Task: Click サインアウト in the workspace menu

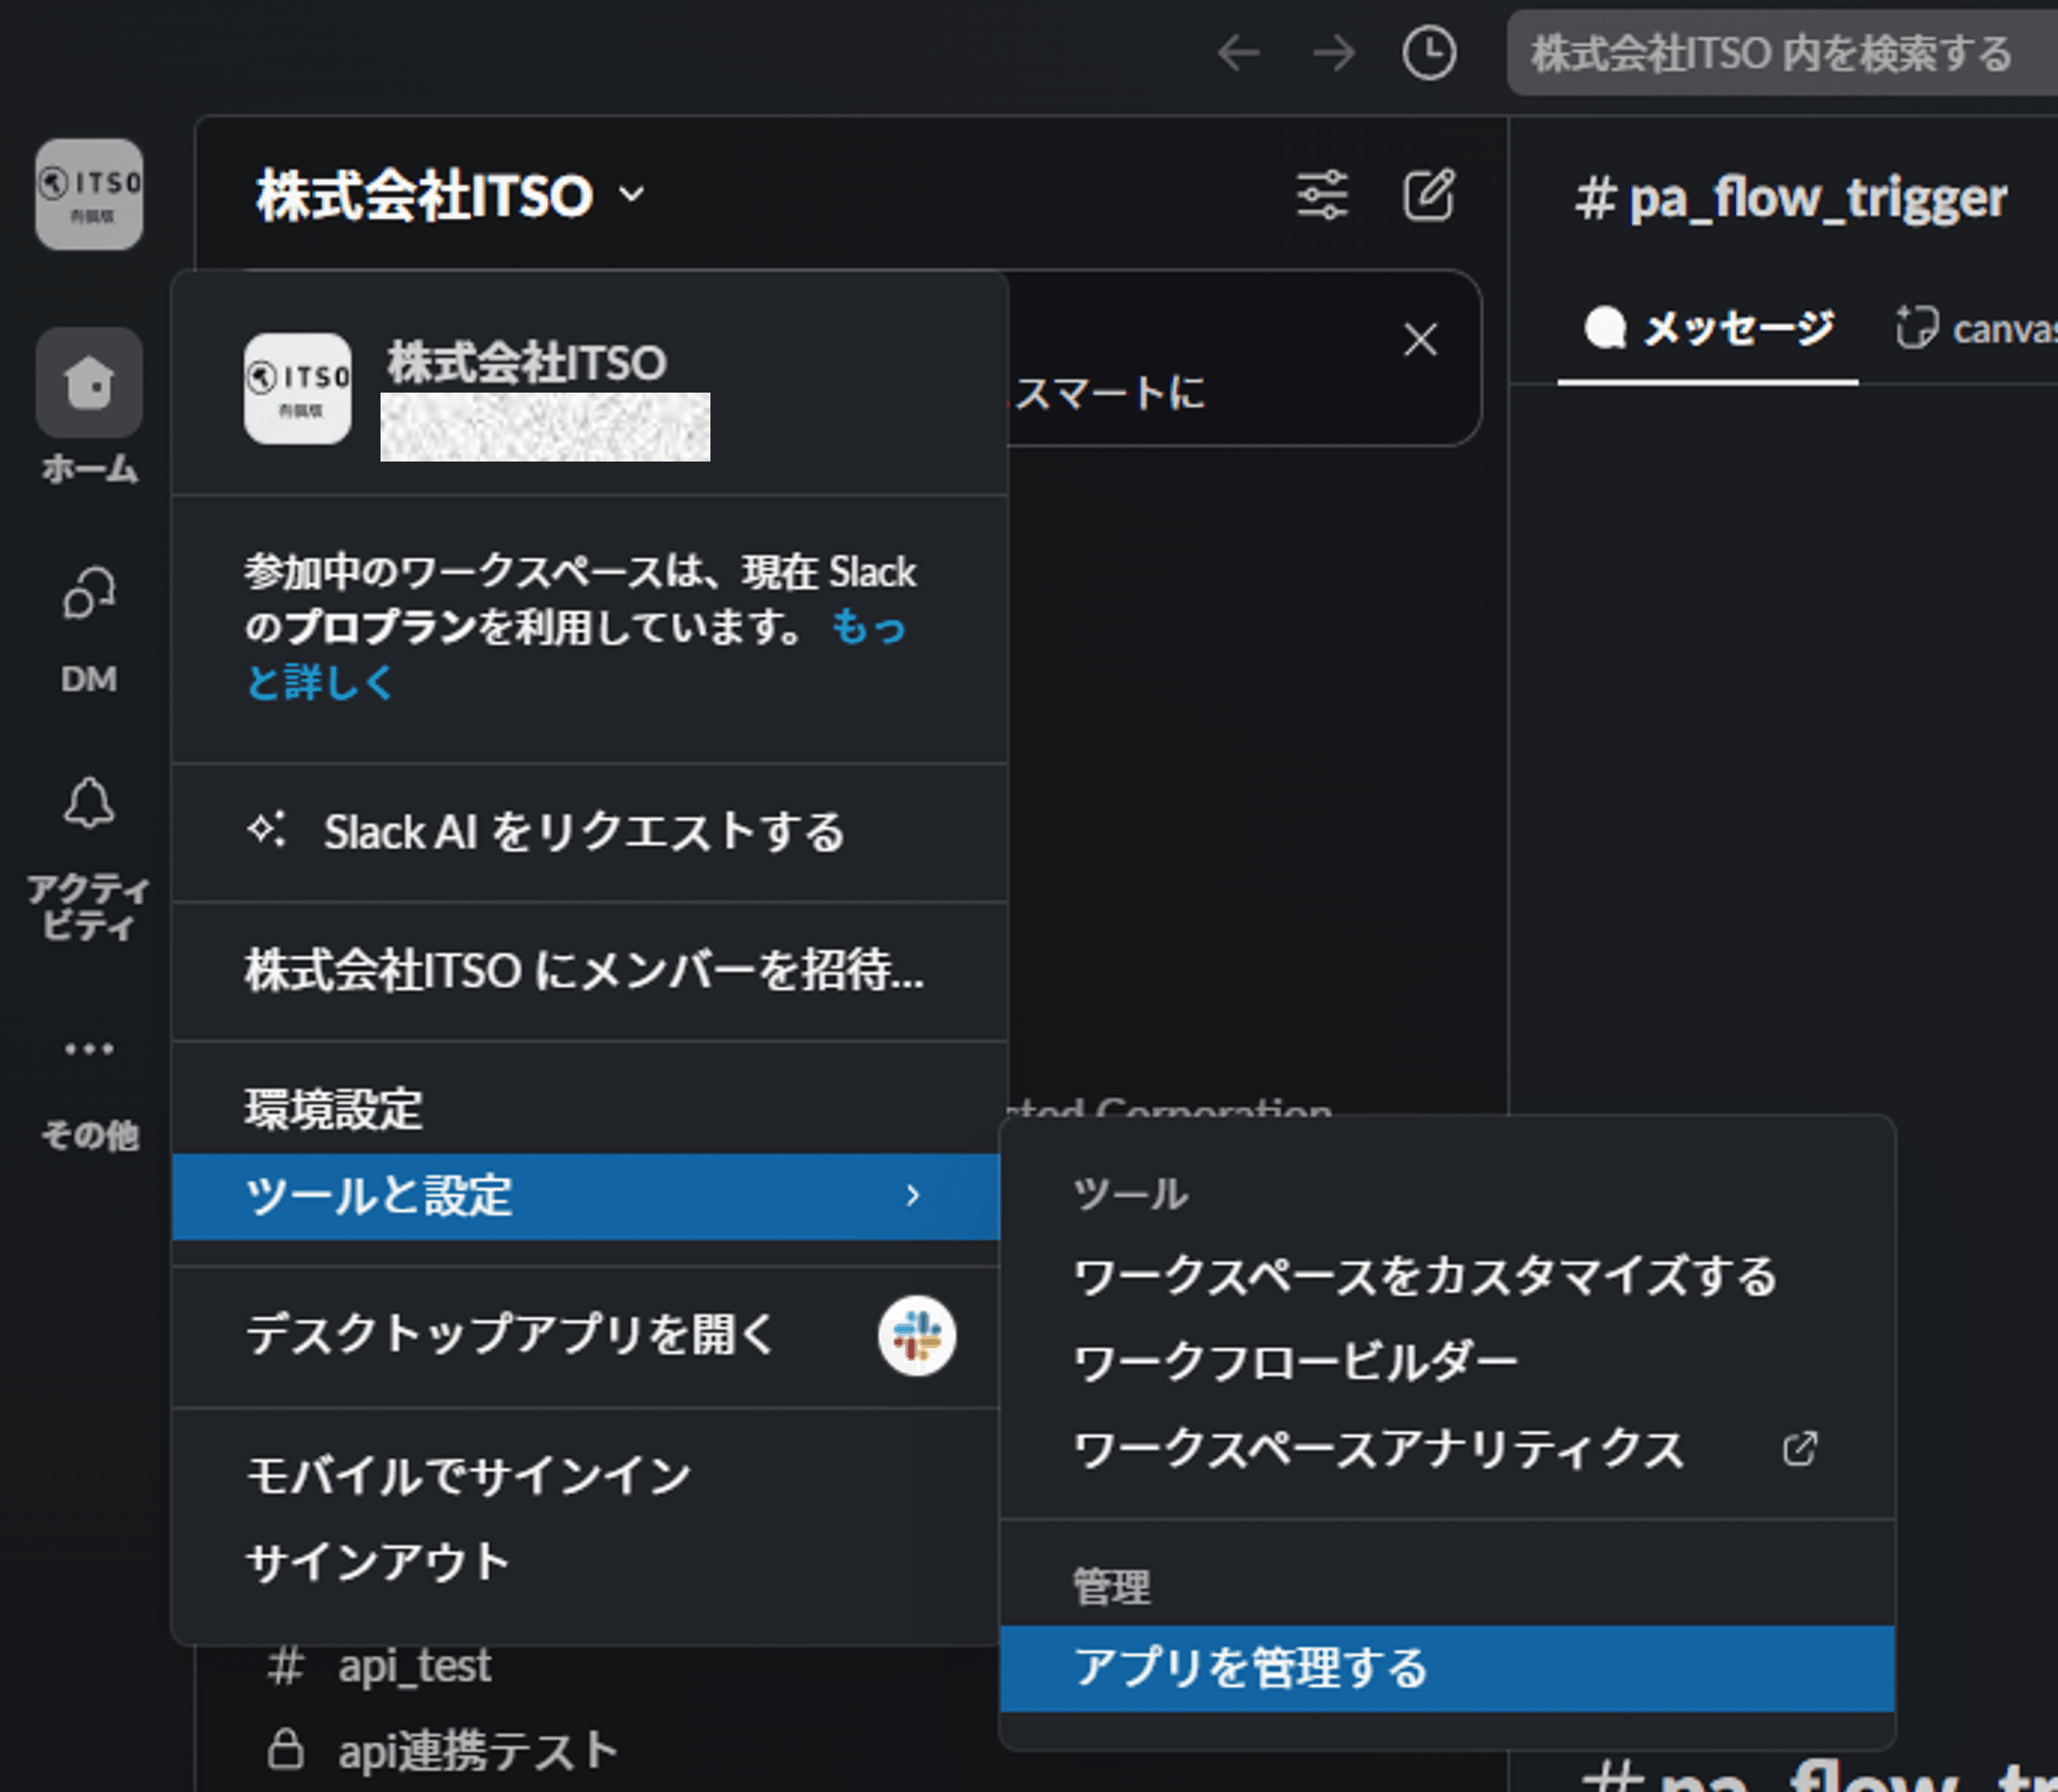Action: [x=378, y=1562]
